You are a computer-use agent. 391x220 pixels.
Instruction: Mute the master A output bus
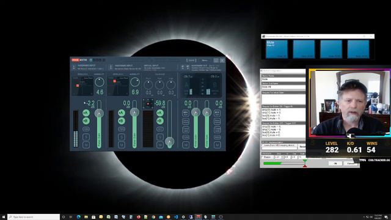click(186, 145)
